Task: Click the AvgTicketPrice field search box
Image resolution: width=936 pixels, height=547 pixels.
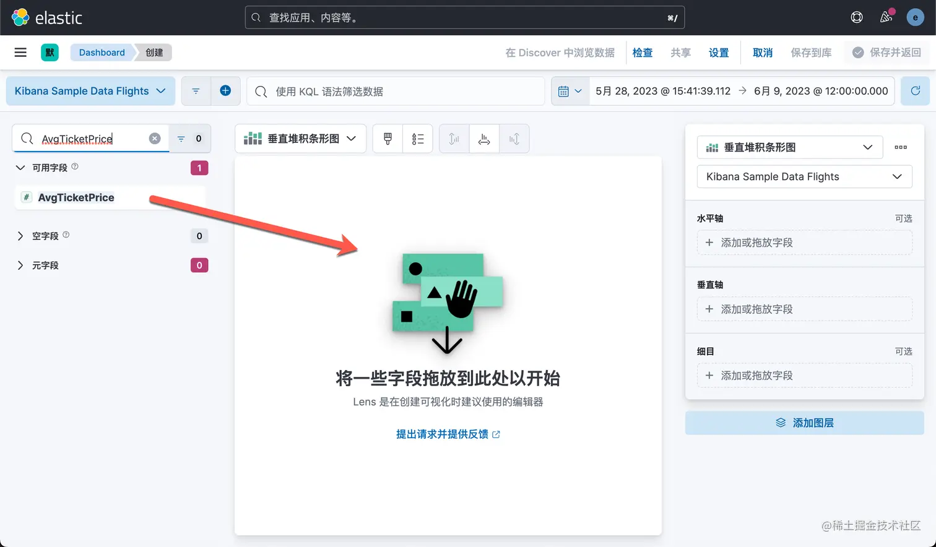Action: 90,139
